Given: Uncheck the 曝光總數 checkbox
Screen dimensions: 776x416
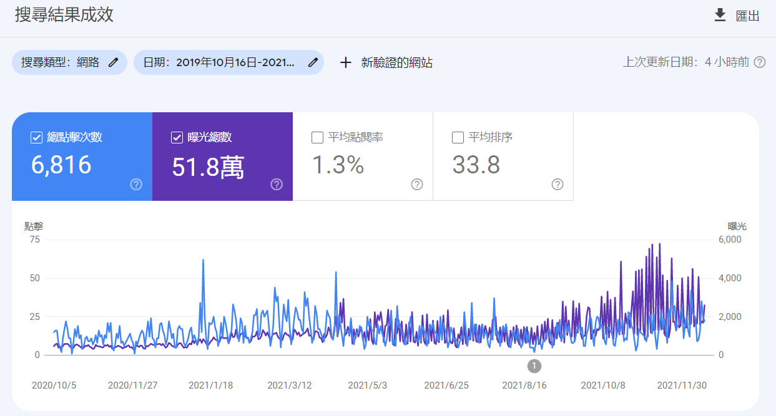Looking at the screenshot, I should click(x=177, y=137).
